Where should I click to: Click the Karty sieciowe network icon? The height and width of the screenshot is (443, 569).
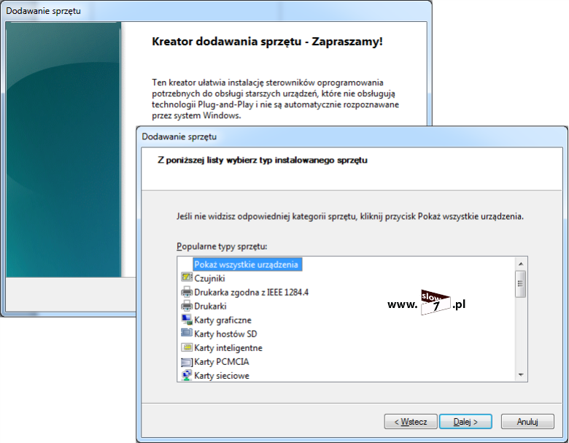tap(187, 375)
